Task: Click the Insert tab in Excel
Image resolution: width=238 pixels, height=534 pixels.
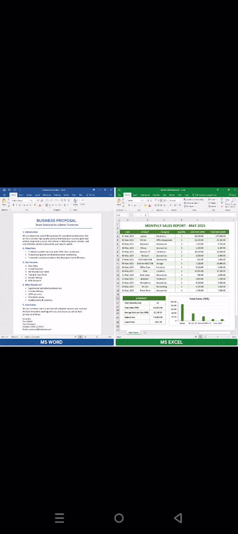Action: [135, 195]
